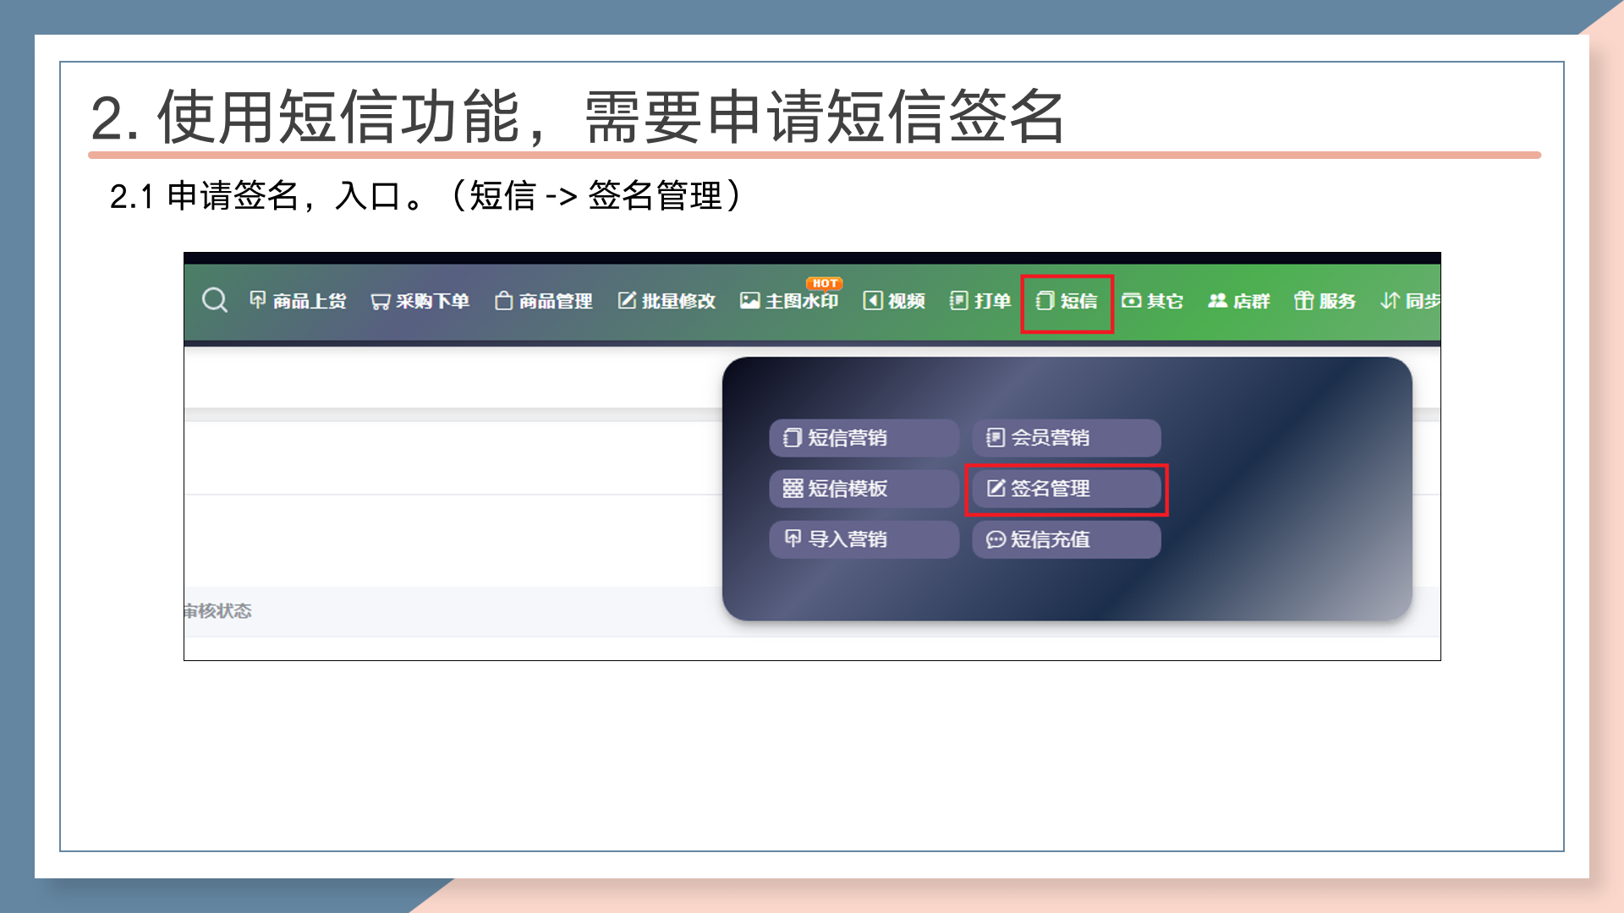Click the 其它 toolbar item
The height and width of the screenshot is (913, 1624).
tap(1152, 301)
